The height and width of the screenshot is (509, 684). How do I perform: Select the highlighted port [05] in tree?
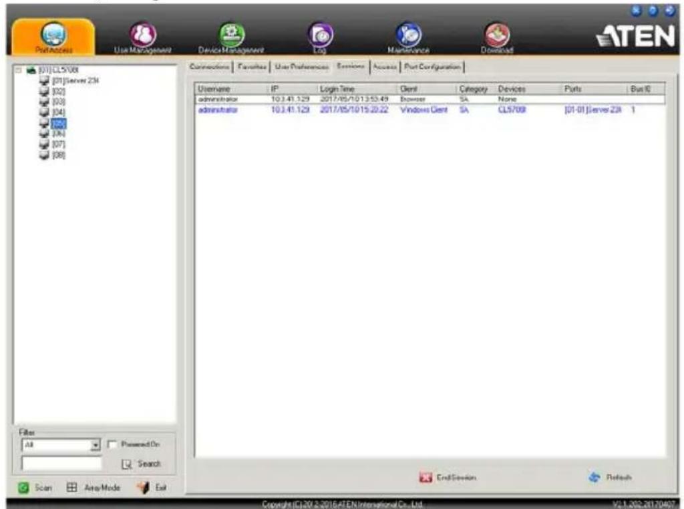pos(59,124)
